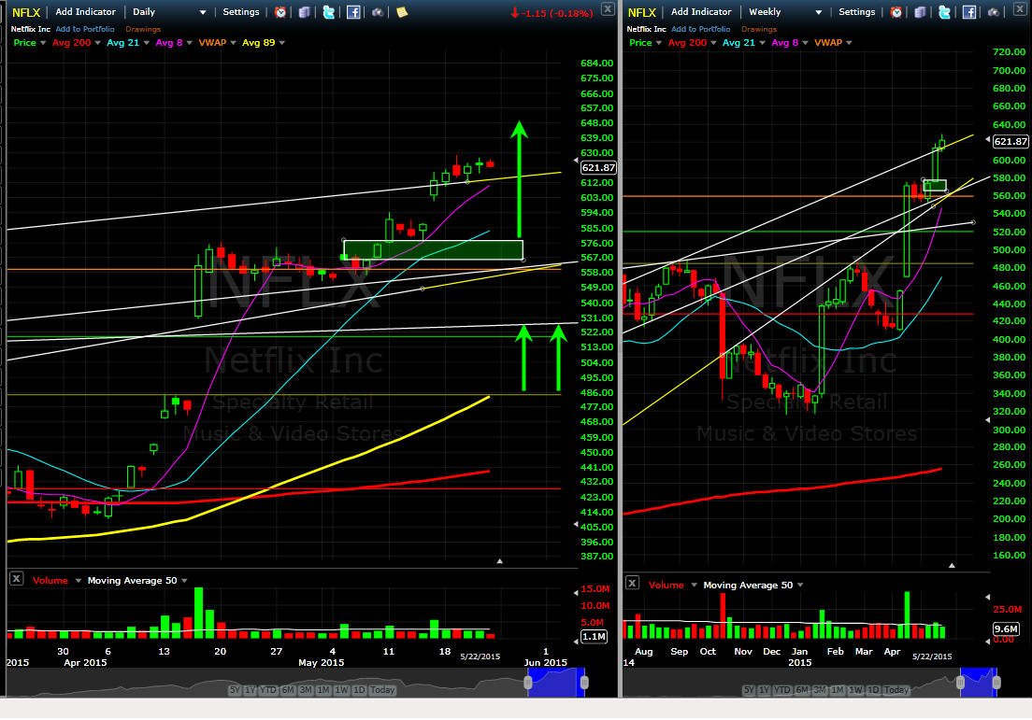The image size is (1032, 720).
Task: Open Drawings link in Daily chart
Action: 143,29
